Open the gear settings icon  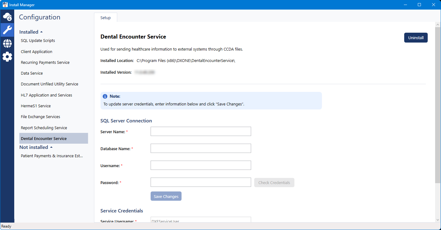(x=7, y=57)
